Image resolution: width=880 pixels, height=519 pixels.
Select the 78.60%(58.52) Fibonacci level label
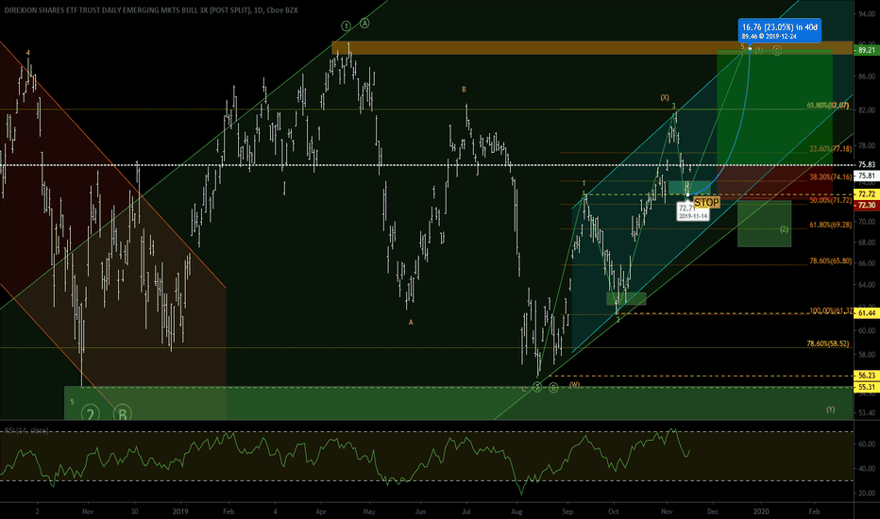point(828,343)
